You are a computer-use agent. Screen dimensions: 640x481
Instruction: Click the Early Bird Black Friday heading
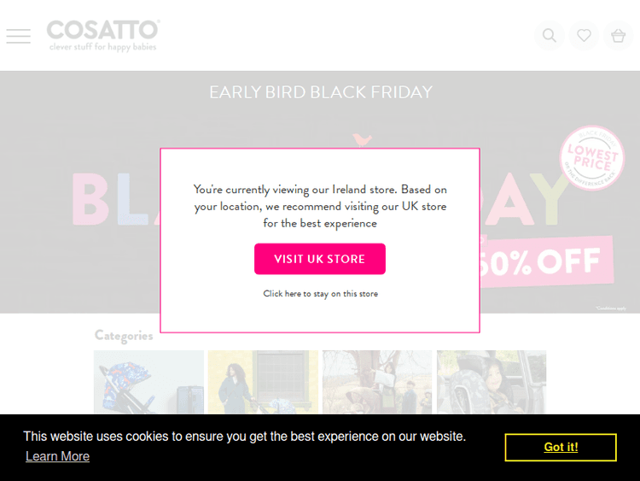320,92
